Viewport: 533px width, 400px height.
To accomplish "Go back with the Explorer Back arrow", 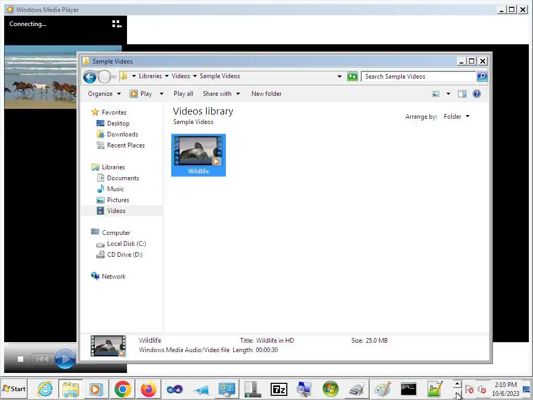I will pyautogui.click(x=90, y=77).
